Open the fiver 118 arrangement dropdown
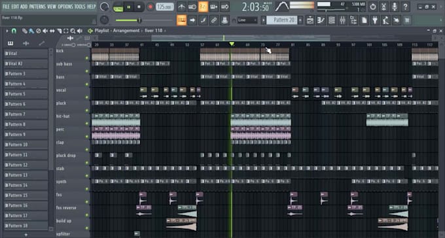The width and height of the screenshot is (445, 238). pyautogui.click(x=155, y=31)
